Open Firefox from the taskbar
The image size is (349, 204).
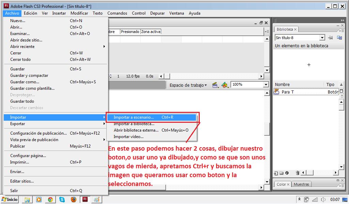(74, 200)
